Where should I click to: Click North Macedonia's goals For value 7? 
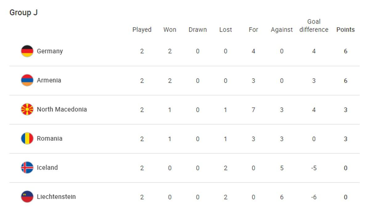[x=253, y=110]
